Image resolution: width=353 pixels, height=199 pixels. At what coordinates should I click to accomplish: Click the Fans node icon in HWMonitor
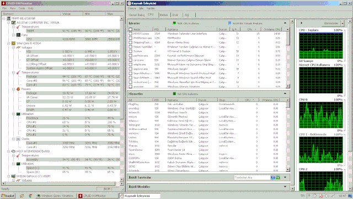pyautogui.click(x=18, y=35)
